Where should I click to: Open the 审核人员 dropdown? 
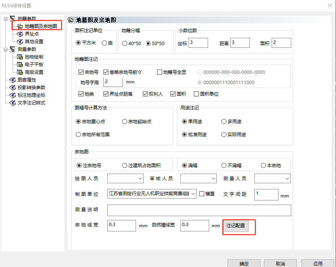pos(213,179)
